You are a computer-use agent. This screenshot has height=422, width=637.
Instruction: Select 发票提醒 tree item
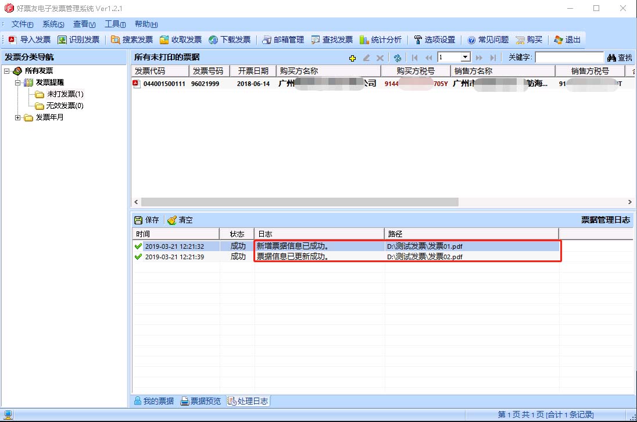click(x=50, y=83)
